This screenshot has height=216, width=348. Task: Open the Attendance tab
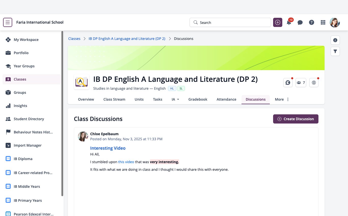click(226, 99)
